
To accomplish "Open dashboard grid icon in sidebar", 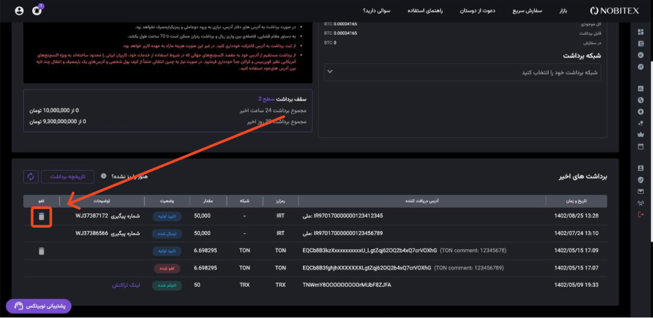I will pos(641,32).
